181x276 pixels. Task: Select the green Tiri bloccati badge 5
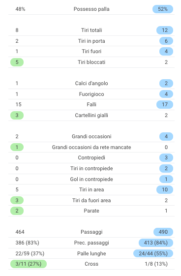point(17,62)
